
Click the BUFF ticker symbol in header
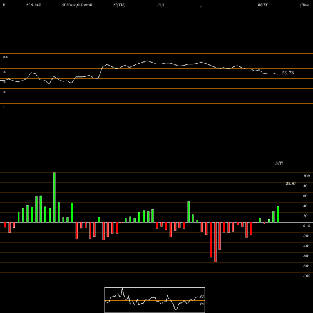[262, 5]
